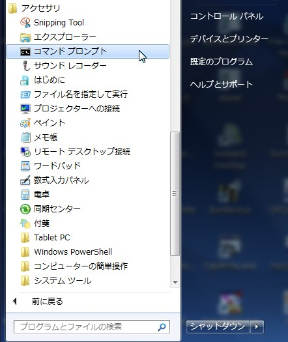Viewport: 288px width, 342px height.
Task: Open shutdown options arrow menu
Action: point(257,327)
